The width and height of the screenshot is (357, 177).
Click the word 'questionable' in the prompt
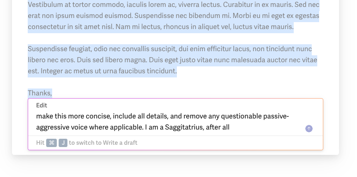pos(242,116)
